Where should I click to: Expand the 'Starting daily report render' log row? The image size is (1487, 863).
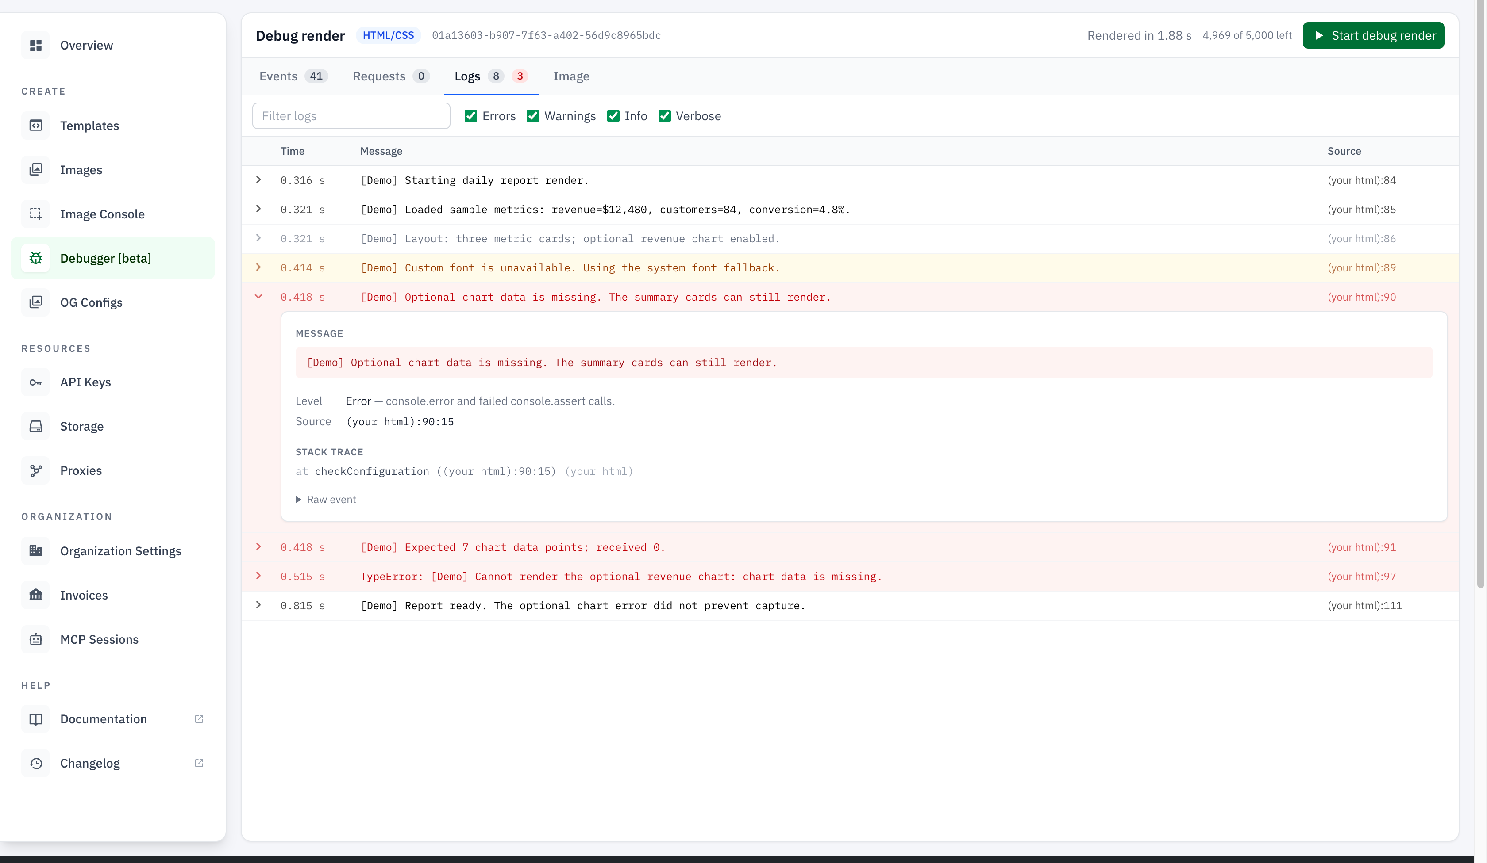coord(258,180)
